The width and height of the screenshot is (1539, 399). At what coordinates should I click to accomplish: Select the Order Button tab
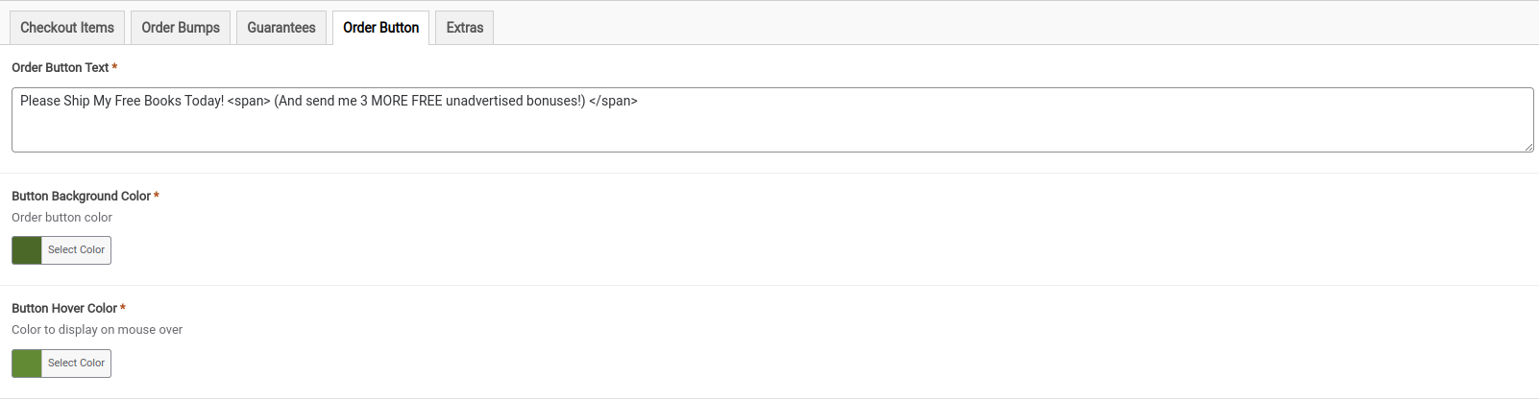pos(380,28)
